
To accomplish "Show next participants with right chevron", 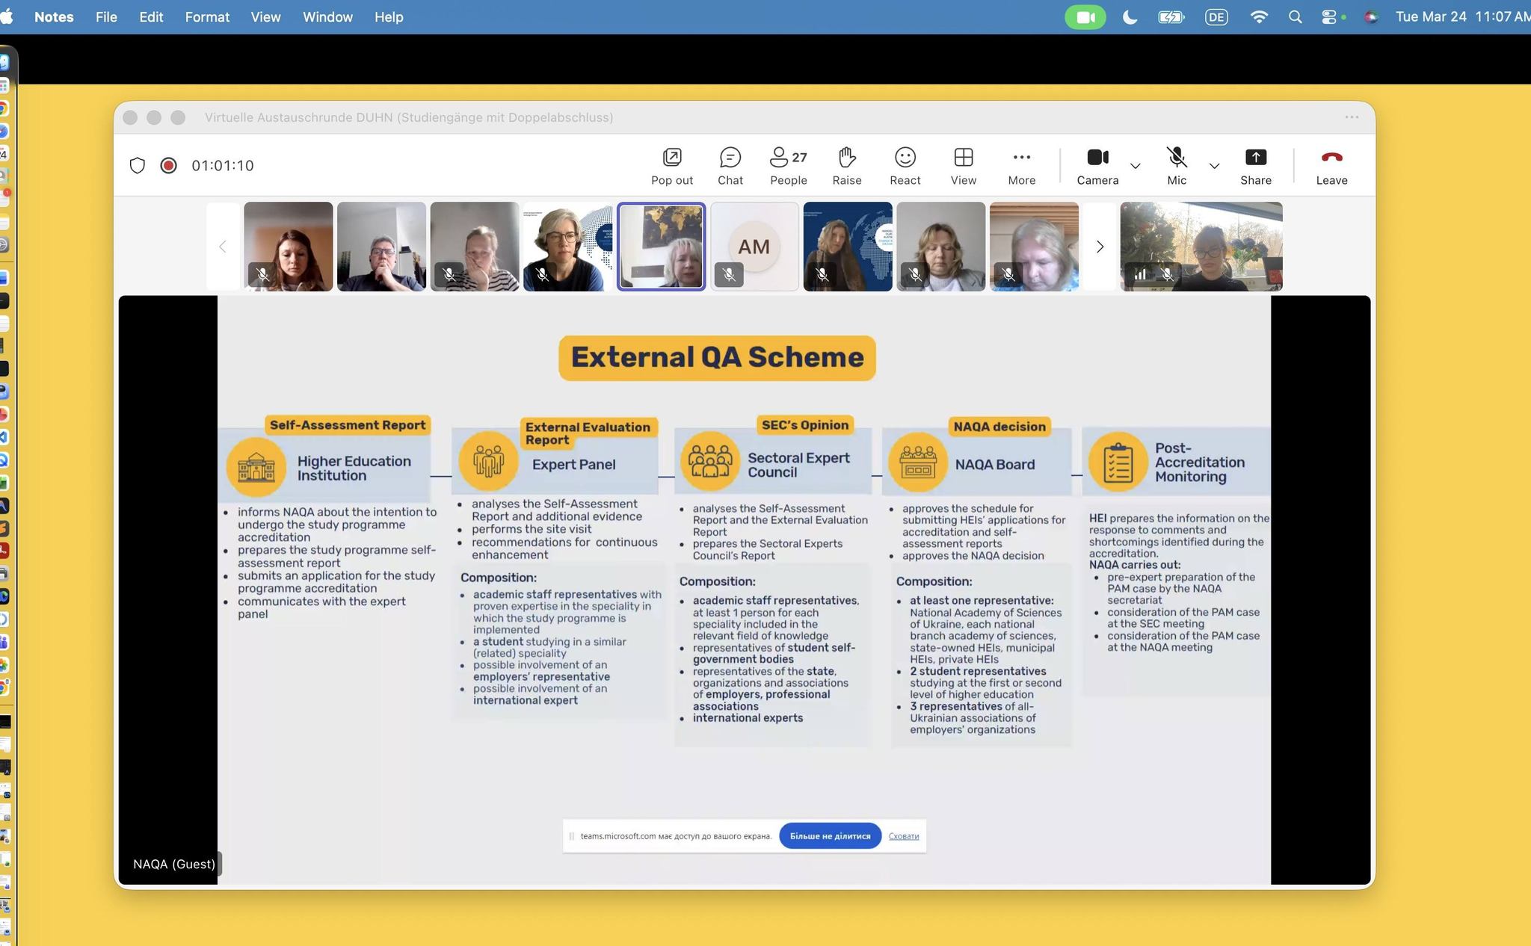I will [1099, 247].
